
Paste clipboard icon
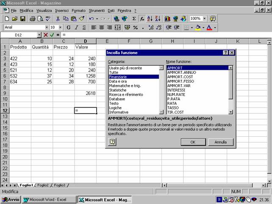pos(74,19)
